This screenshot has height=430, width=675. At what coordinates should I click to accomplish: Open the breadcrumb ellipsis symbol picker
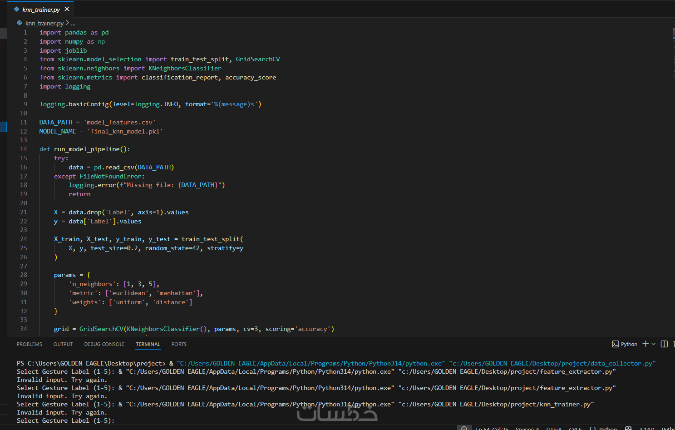[x=73, y=23]
